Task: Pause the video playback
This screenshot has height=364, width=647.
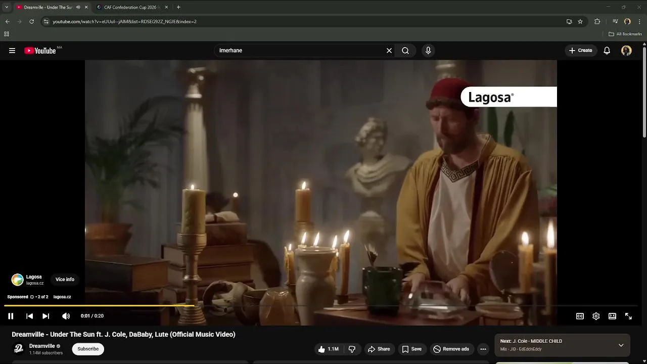Action: coord(11,316)
